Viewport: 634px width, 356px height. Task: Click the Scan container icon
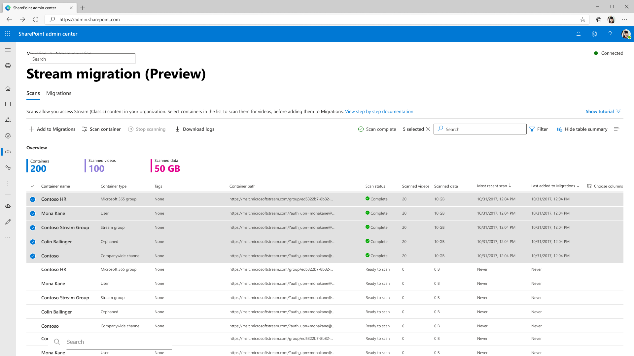point(85,129)
